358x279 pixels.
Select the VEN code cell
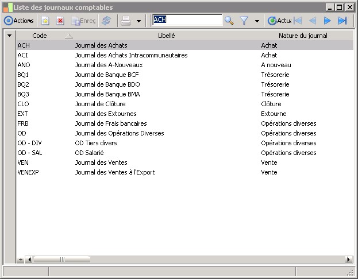click(23, 162)
